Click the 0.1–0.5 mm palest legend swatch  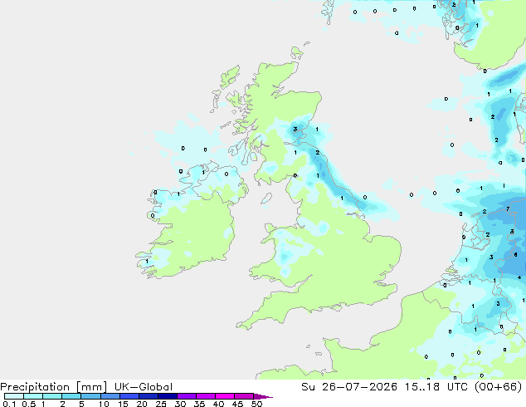(14, 396)
